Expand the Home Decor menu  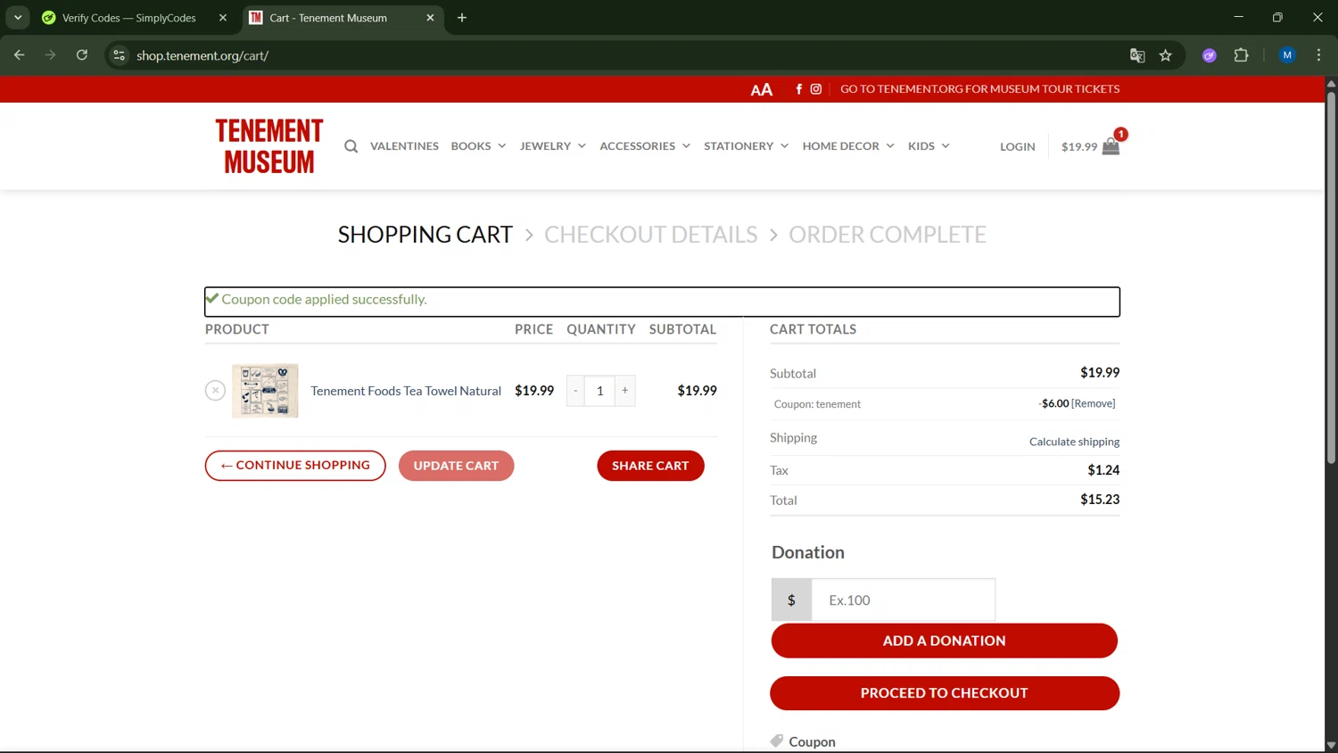point(848,146)
